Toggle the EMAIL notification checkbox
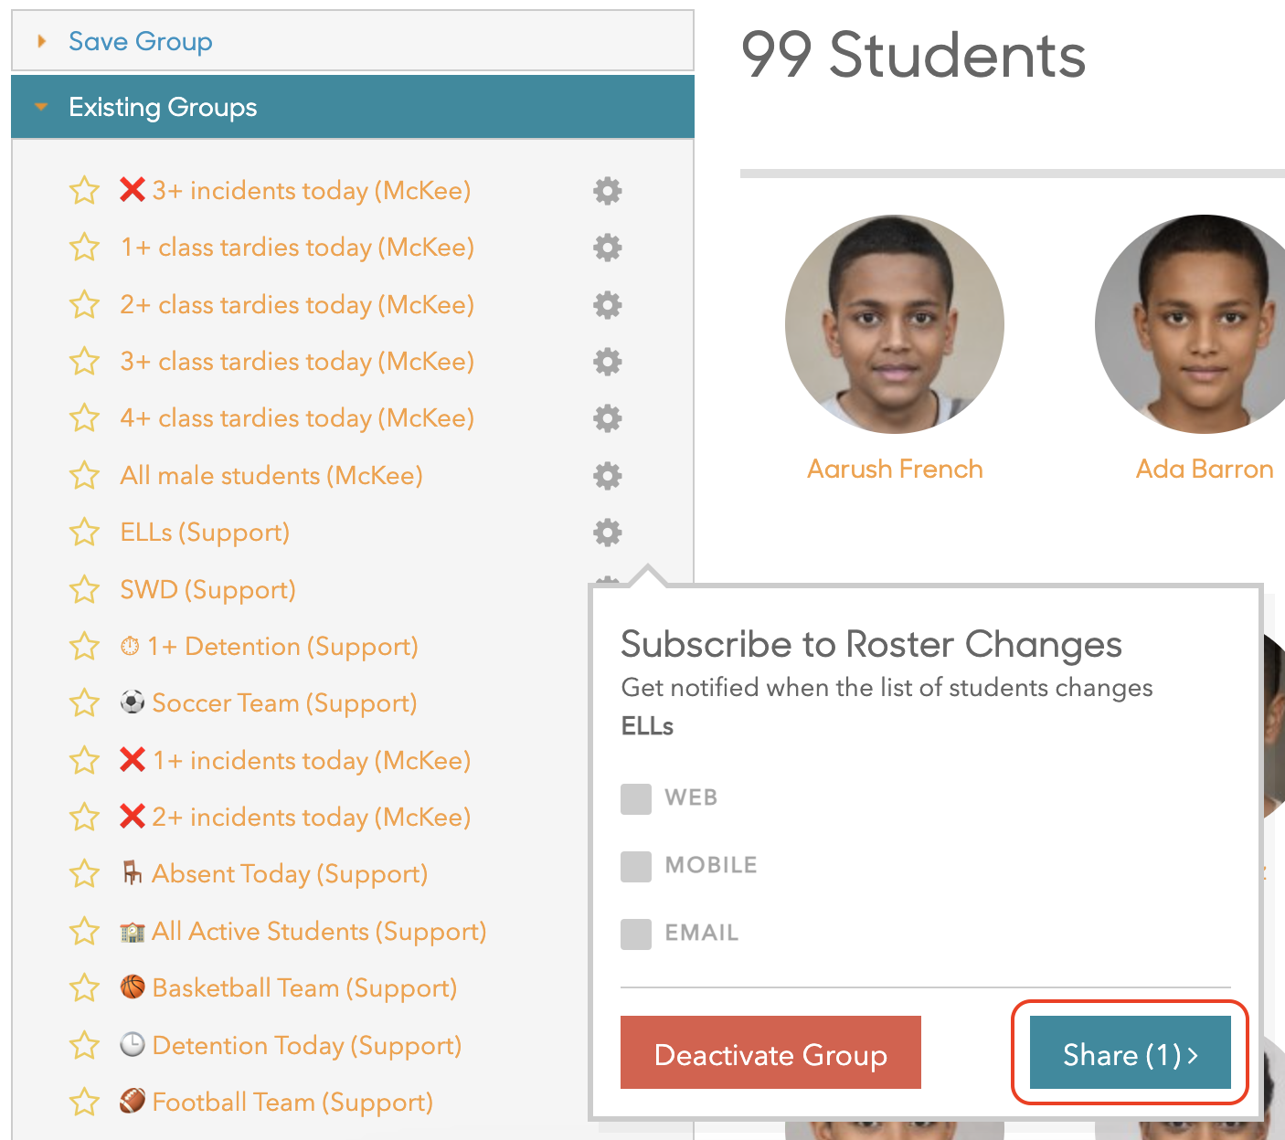 (636, 934)
